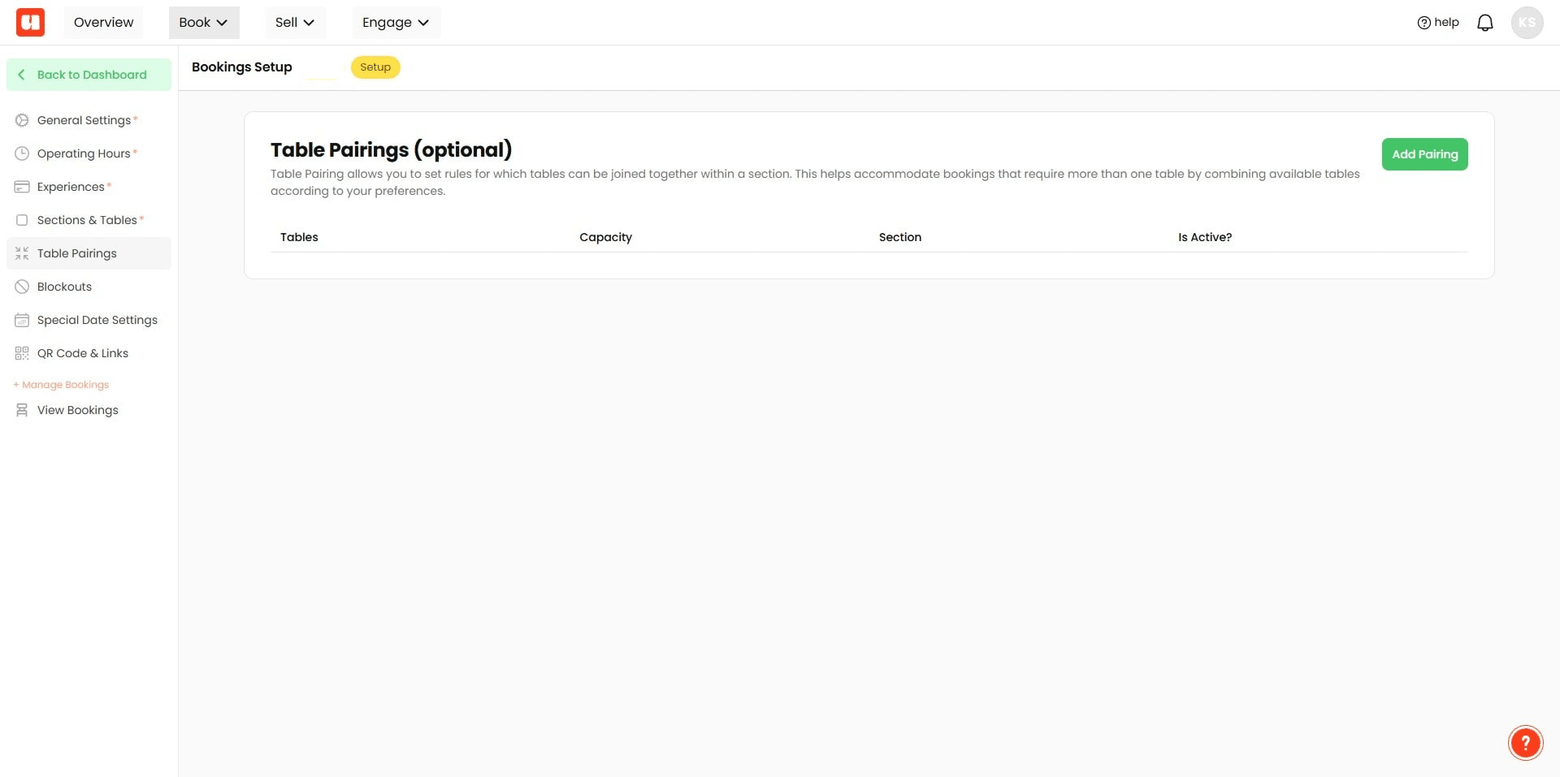
Task: Click the KS user avatar
Action: [1527, 23]
